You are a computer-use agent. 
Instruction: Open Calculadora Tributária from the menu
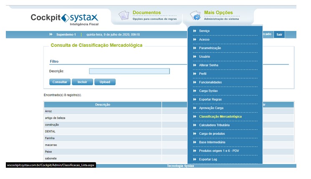tap(215, 125)
